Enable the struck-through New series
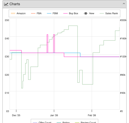129x123 pixels. tap(89, 13)
